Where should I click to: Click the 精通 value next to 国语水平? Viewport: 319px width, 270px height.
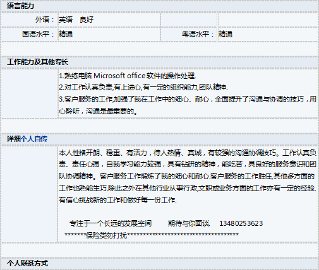pyautogui.click(x=66, y=34)
